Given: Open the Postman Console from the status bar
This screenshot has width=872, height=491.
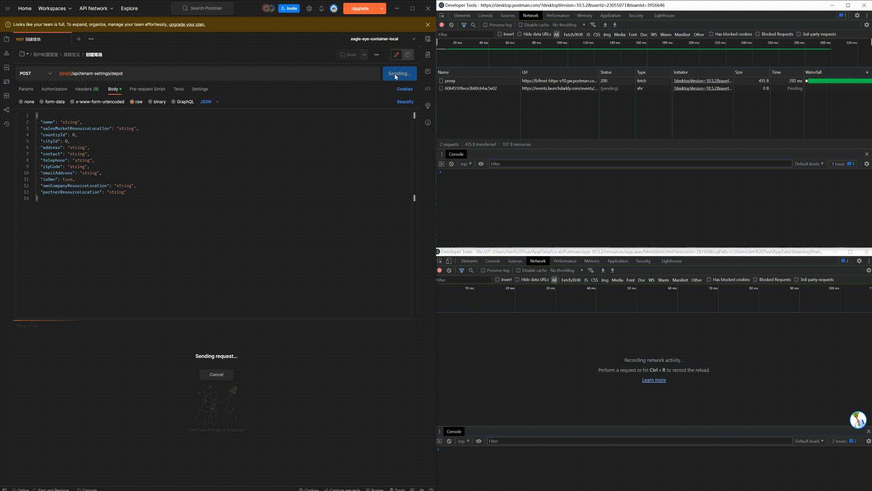Looking at the screenshot, I should pos(87,490).
